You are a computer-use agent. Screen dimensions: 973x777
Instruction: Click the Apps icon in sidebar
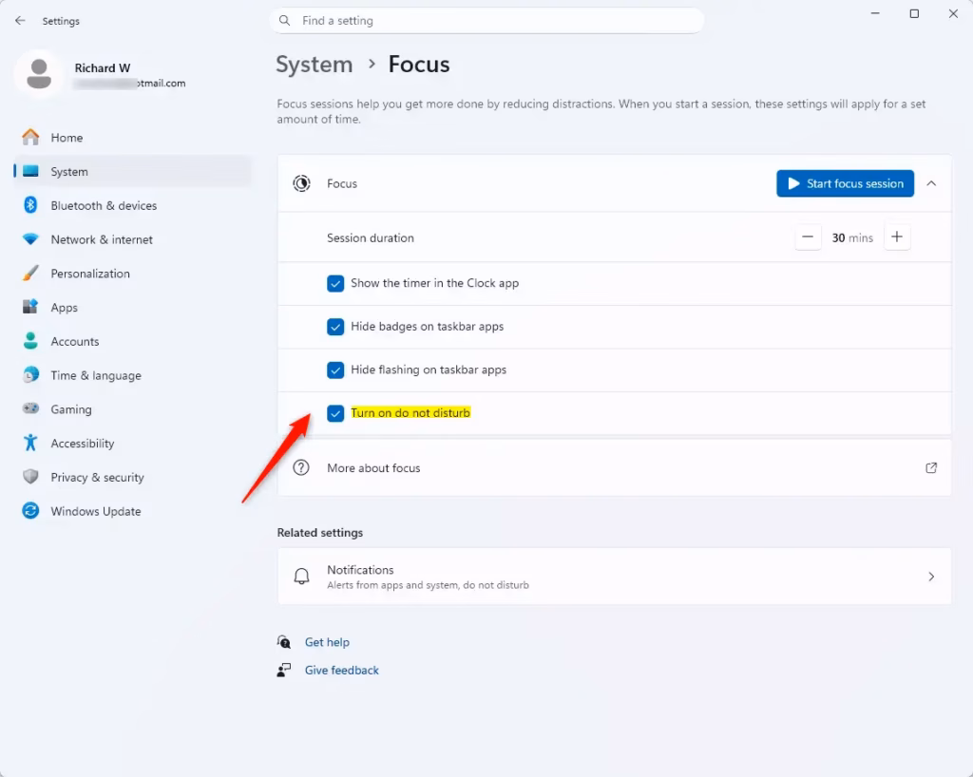[30, 307]
